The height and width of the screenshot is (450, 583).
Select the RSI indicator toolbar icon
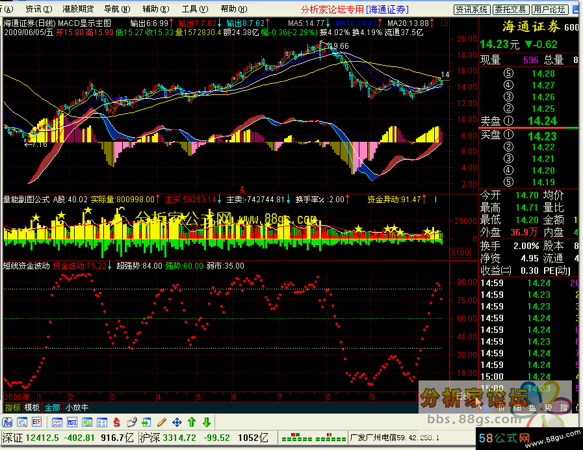[x=71, y=422]
